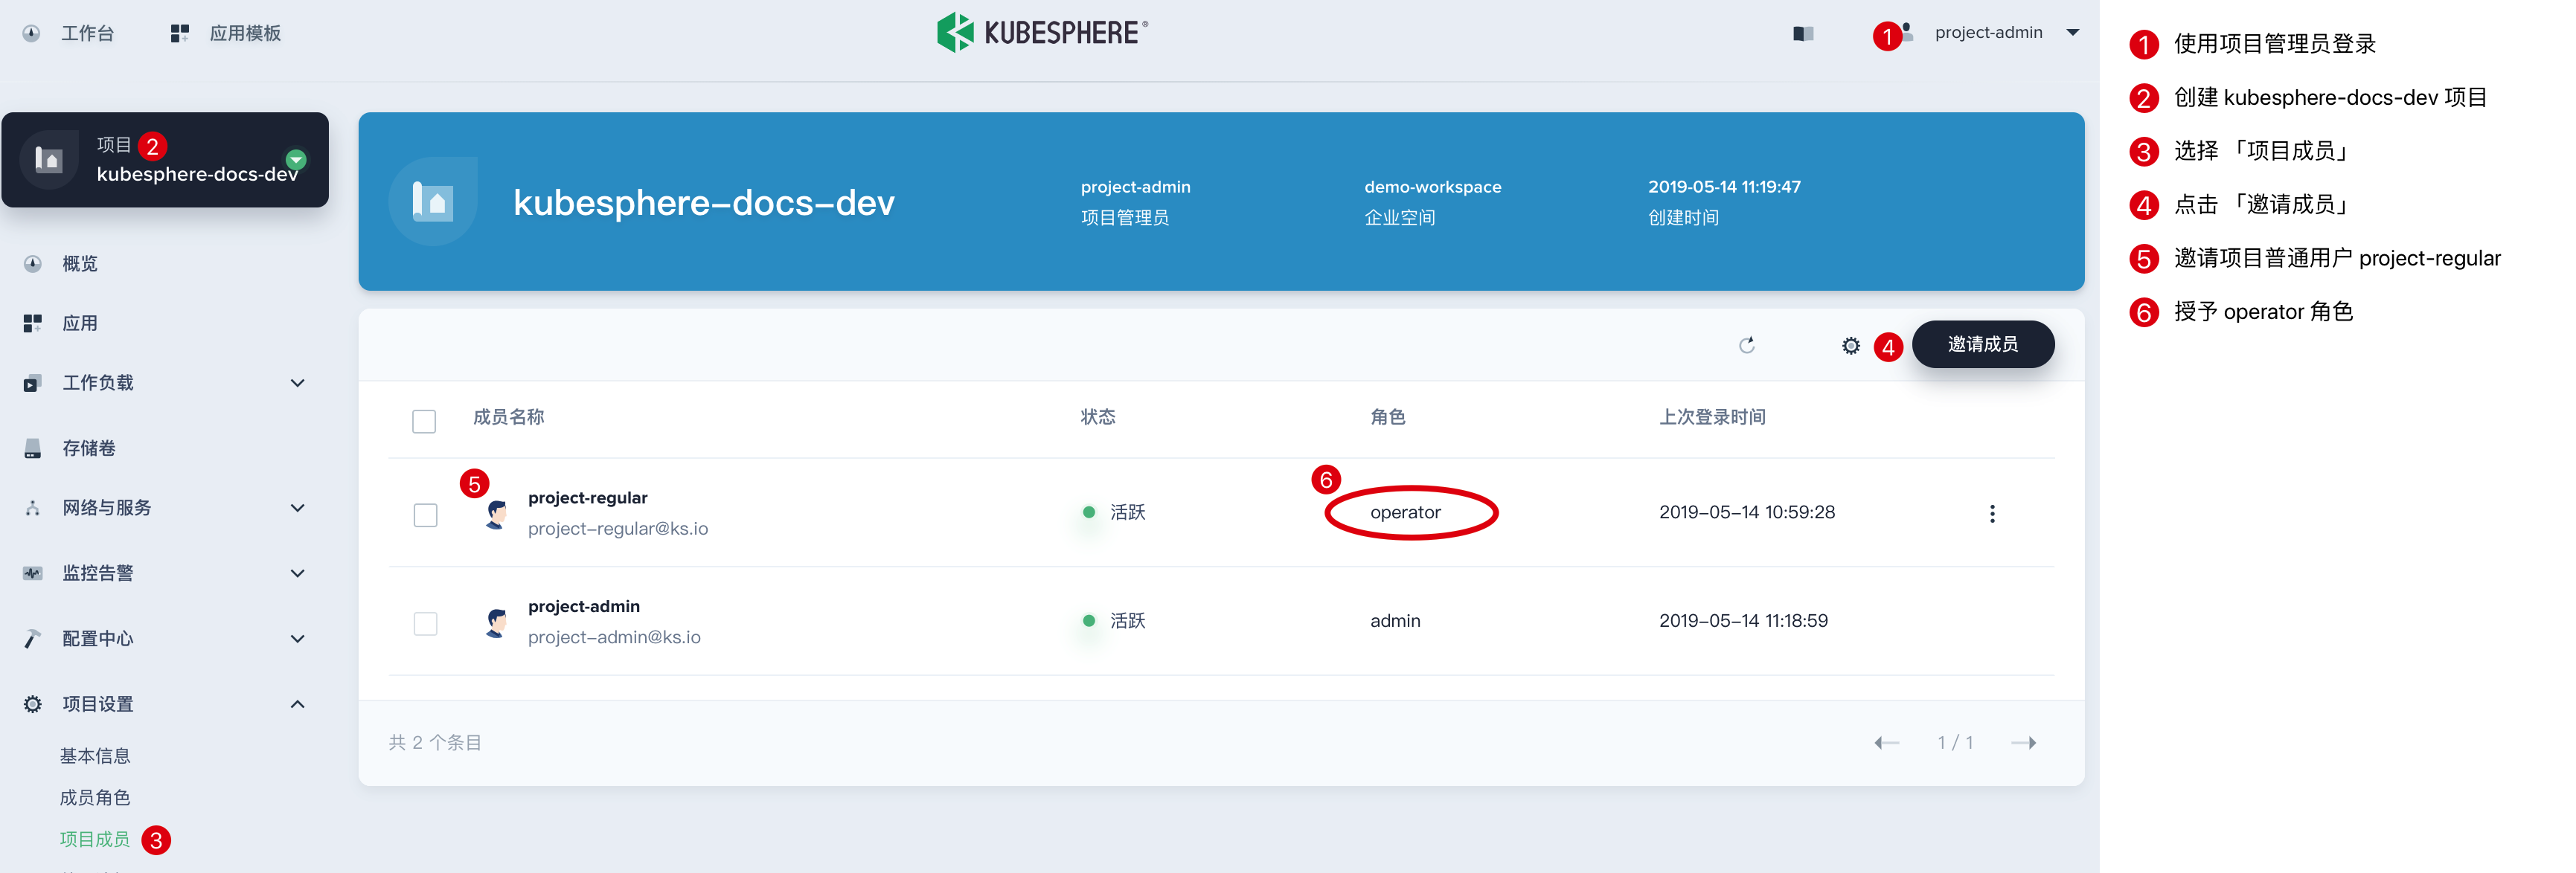Open the project switcher green arrow
The image size is (2576, 873).
296,159
